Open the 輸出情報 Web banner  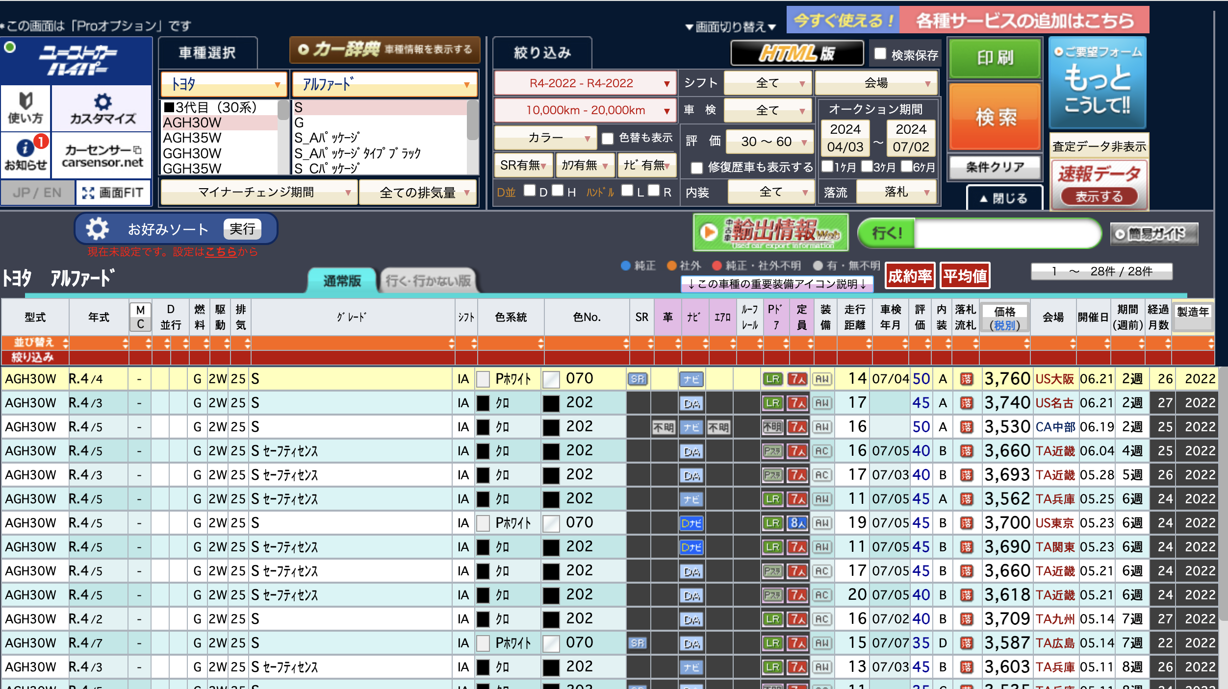(x=770, y=232)
